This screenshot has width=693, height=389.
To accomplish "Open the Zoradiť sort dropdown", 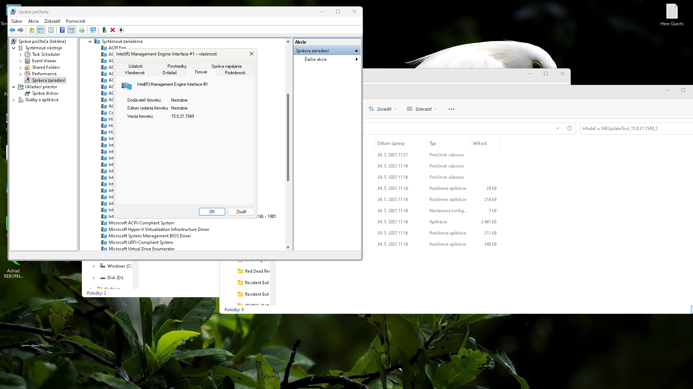I will click(x=383, y=109).
